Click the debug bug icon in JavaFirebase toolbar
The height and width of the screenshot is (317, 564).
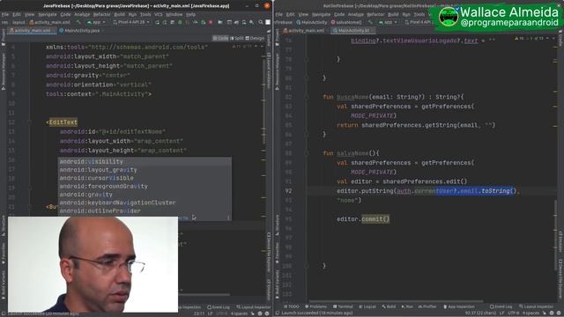pyautogui.click(x=180, y=22)
